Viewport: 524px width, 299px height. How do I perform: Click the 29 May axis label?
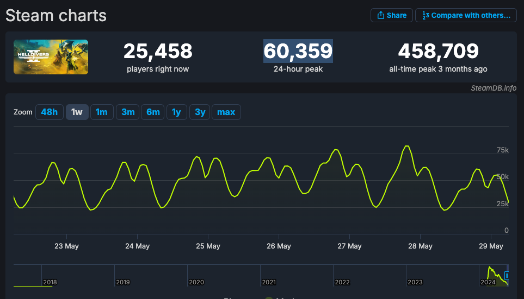coord(491,246)
